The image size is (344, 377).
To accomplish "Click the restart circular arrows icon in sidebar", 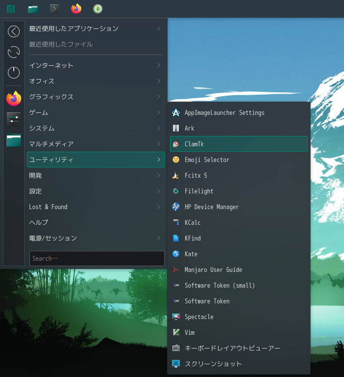I will pos(14,52).
